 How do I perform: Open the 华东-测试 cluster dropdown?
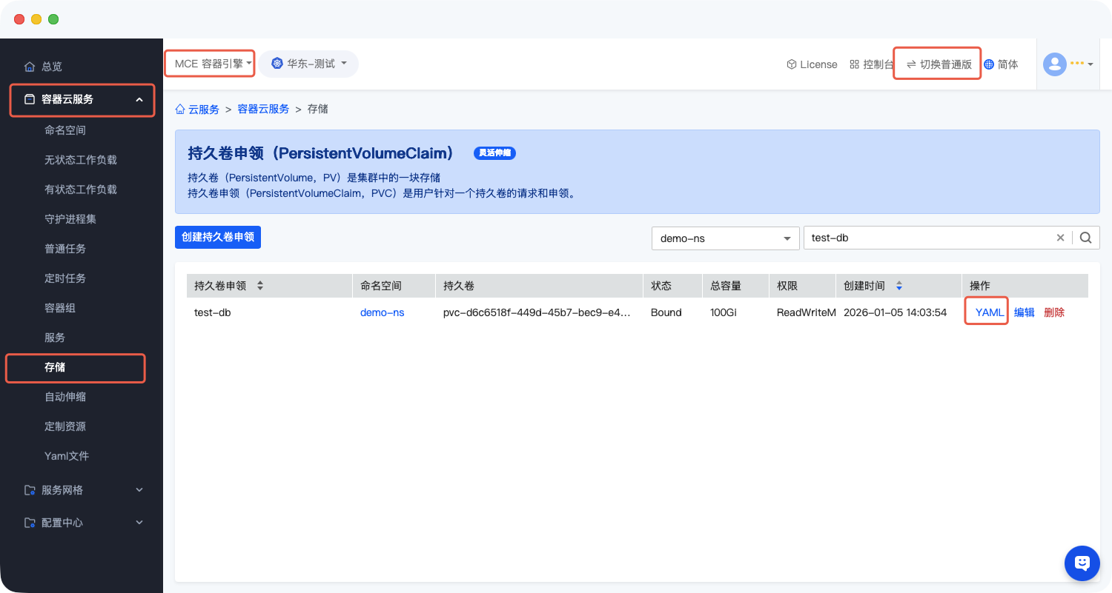coord(308,64)
